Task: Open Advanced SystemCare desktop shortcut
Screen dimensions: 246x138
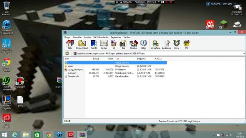Action: [7, 27]
